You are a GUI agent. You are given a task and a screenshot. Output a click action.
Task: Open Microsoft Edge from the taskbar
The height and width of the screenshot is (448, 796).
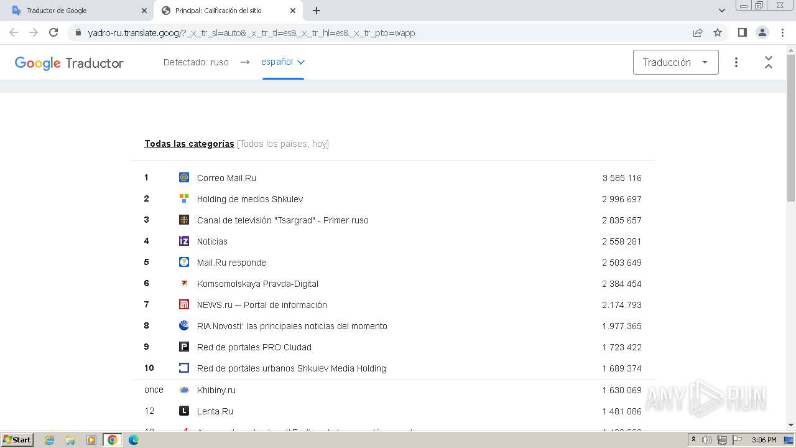tap(134, 440)
